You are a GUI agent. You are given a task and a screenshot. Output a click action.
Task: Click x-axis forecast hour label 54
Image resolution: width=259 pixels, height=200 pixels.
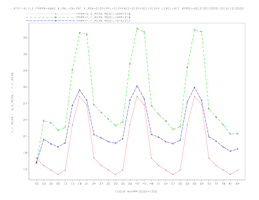166,184
